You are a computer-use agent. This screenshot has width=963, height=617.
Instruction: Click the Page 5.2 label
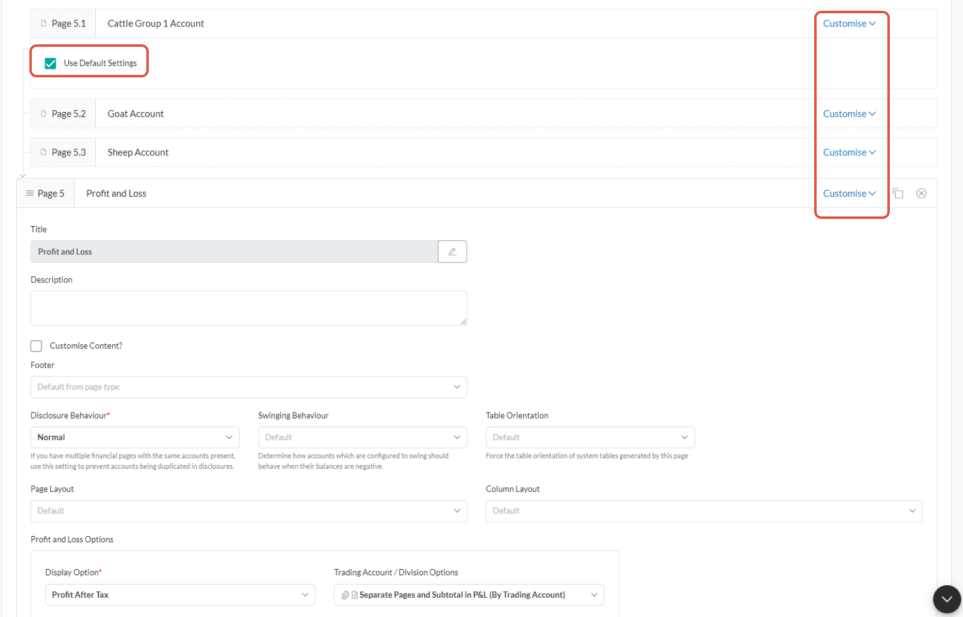pos(68,113)
